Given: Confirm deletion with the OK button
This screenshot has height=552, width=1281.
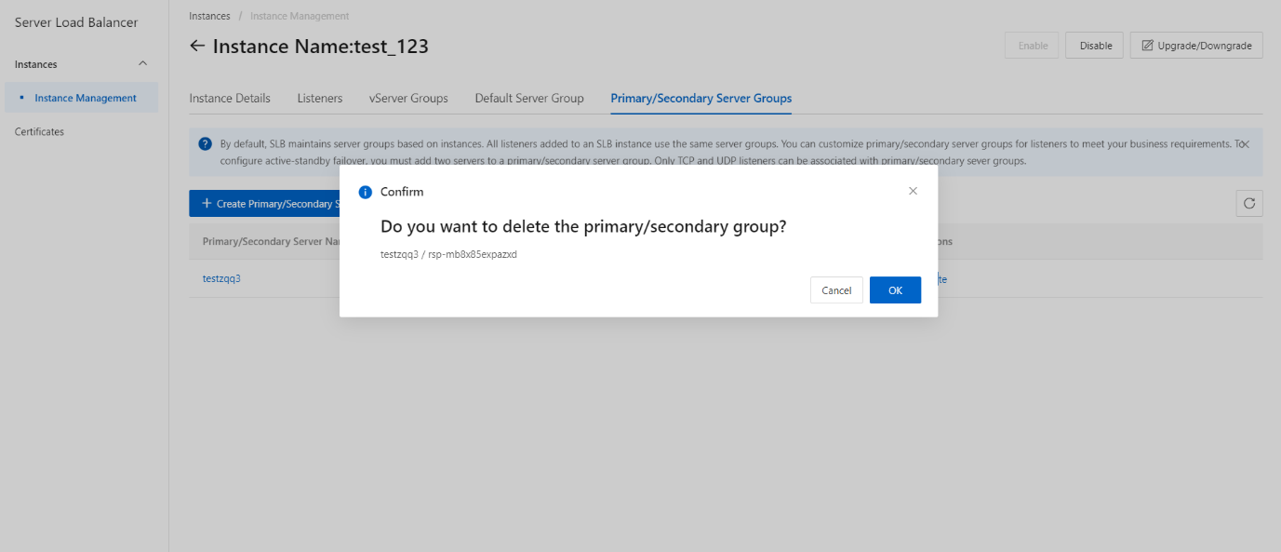Looking at the screenshot, I should coord(895,290).
